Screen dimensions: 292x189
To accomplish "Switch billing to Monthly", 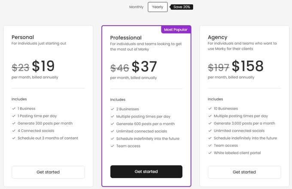I will [137, 7].
